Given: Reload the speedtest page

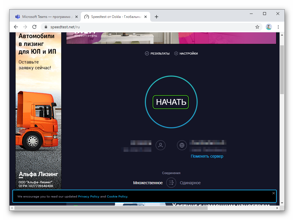Looking at the screenshot, I should coord(34,27).
